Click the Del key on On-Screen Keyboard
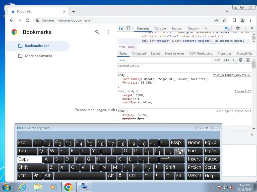The height and width of the screenshot is (192, 257). pyautogui.click(x=180, y=151)
